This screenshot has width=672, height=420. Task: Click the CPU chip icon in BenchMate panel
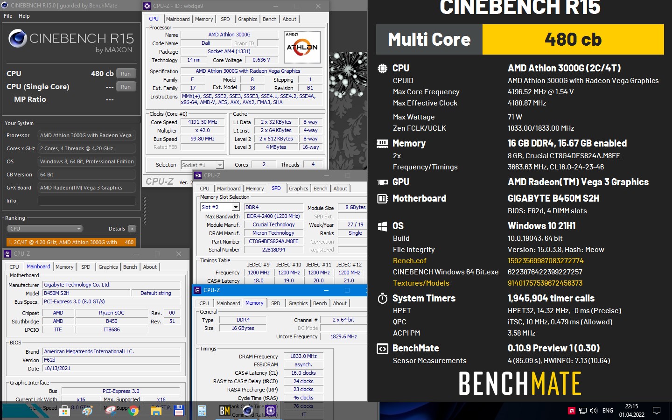point(382,69)
